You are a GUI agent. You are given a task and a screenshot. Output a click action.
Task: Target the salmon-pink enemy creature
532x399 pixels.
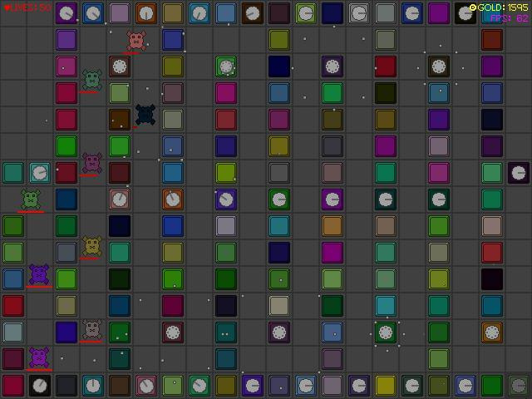[136, 41]
